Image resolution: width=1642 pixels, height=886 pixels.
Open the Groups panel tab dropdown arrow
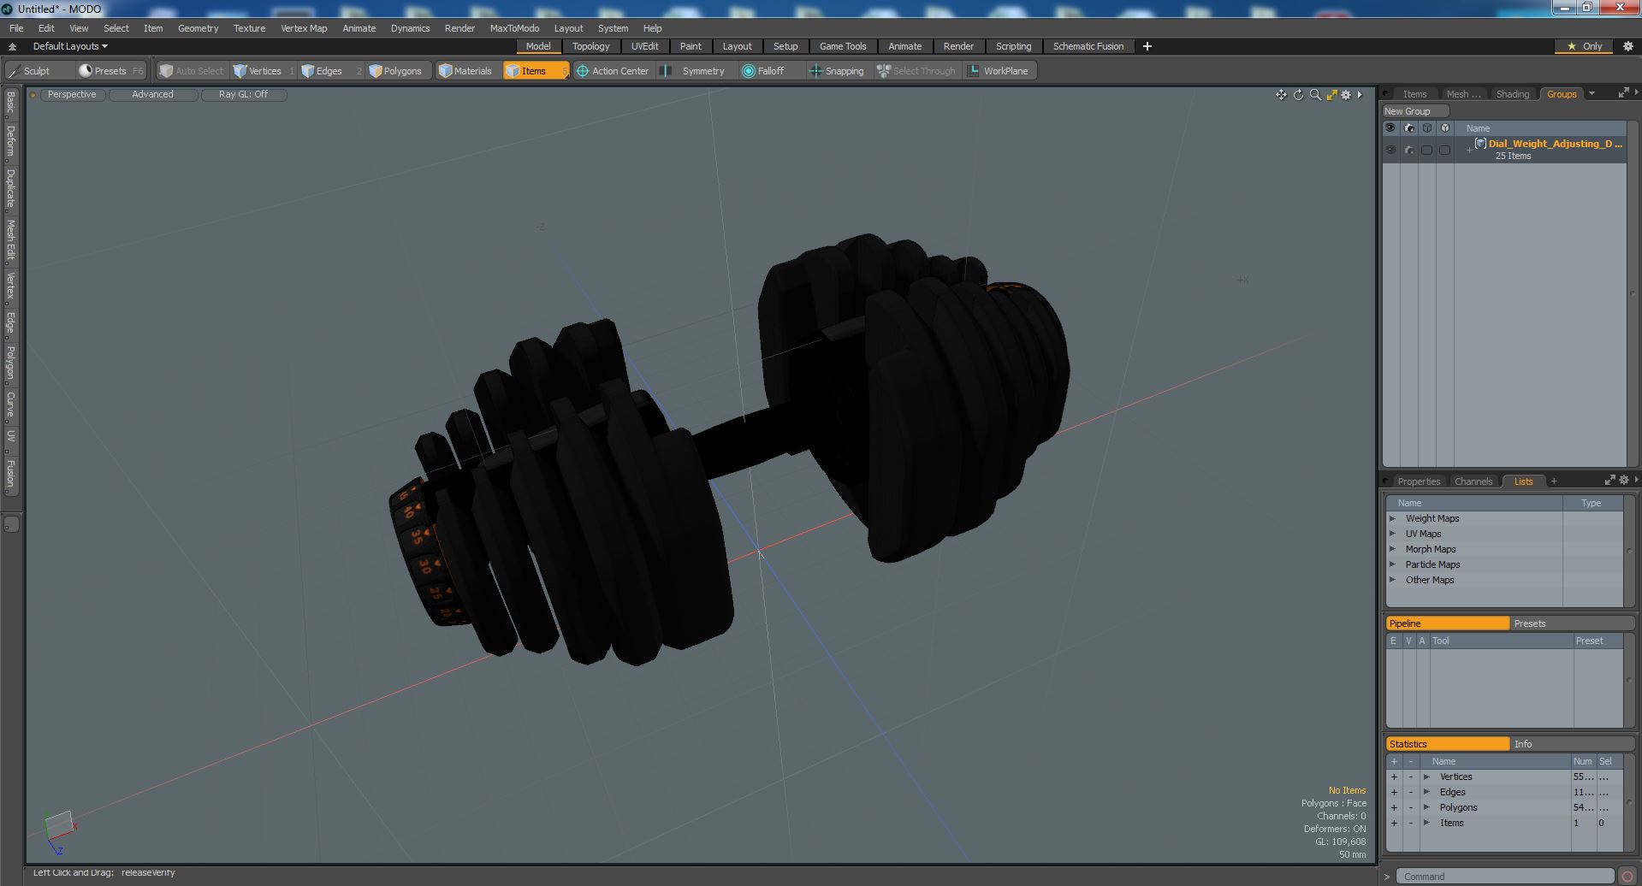1592,94
